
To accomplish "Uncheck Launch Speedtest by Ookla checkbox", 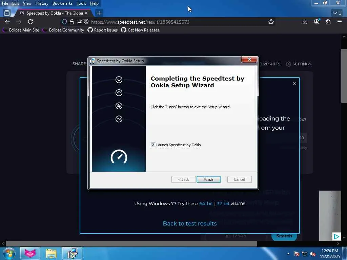I will click(x=153, y=145).
